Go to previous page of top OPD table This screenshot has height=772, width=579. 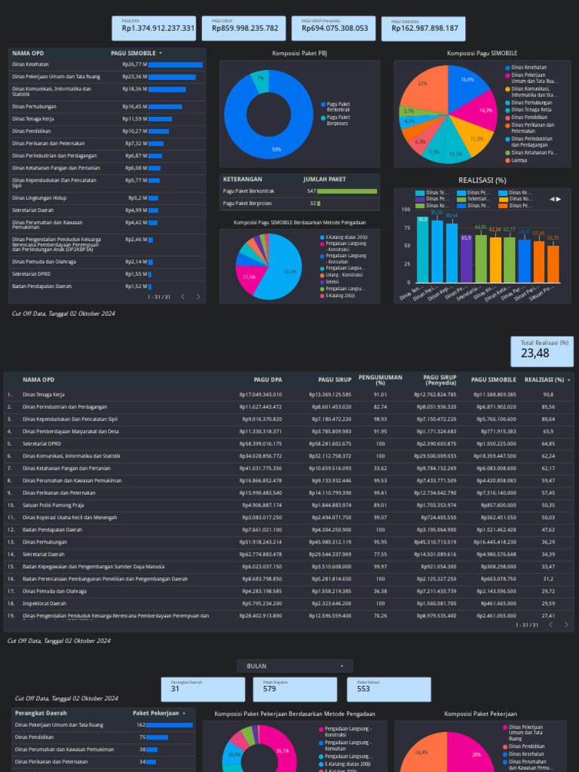tap(182, 297)
